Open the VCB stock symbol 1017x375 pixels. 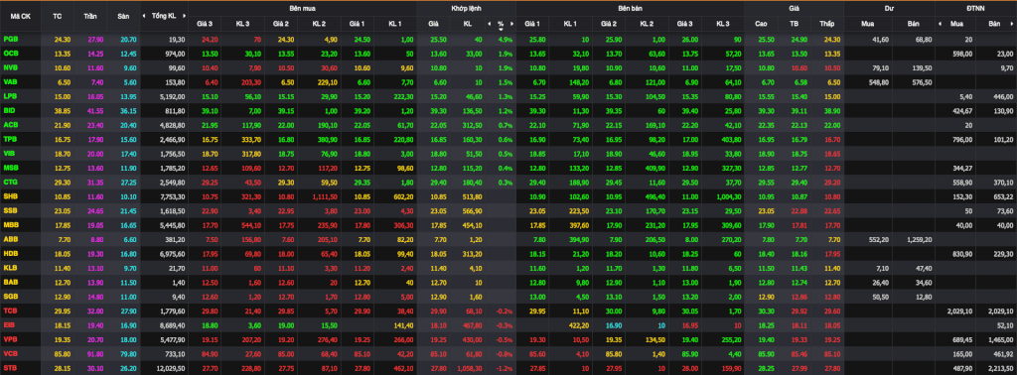11,352
